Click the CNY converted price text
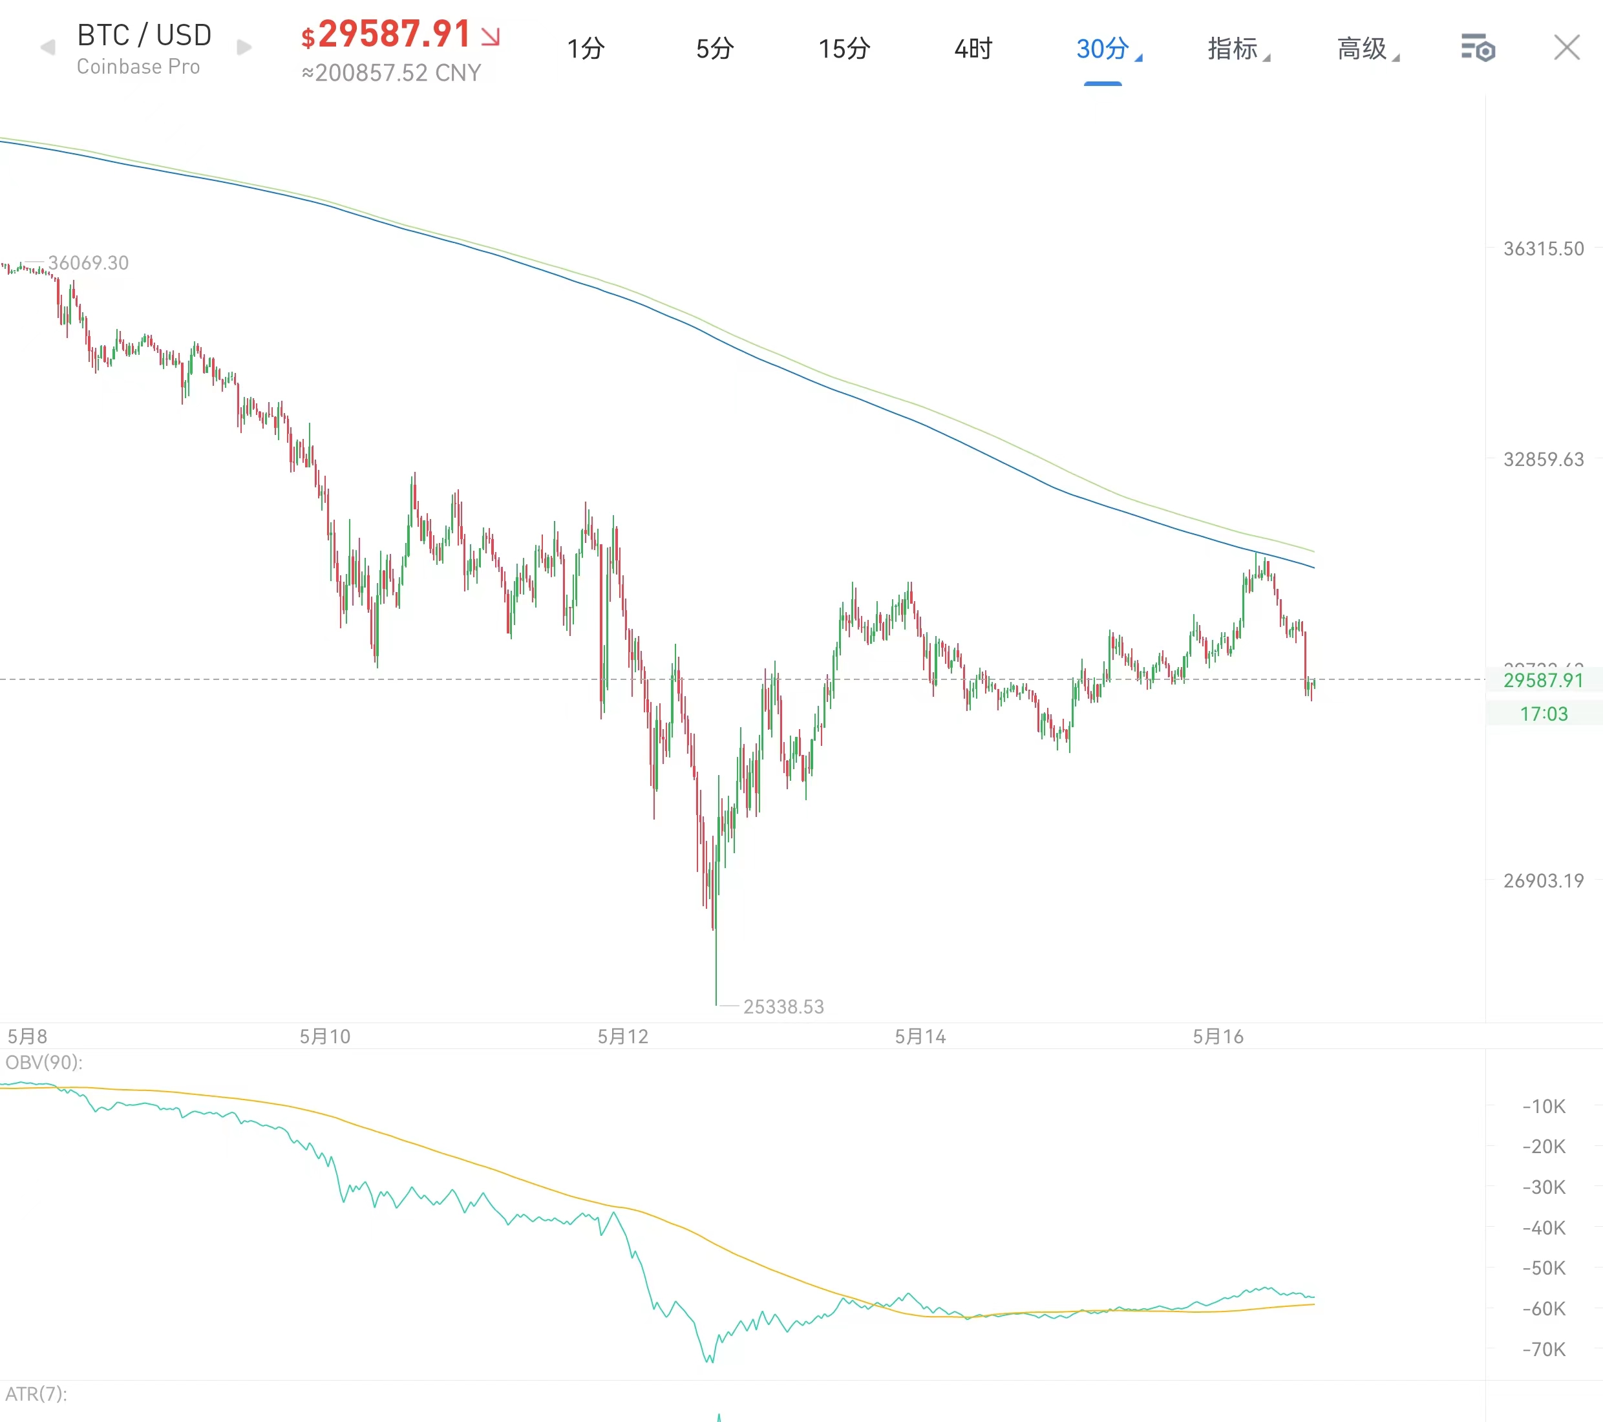 [391, 73]
